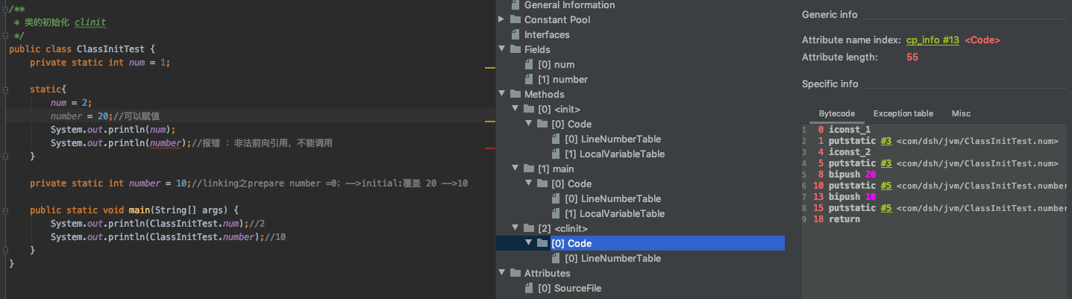Switch to the Exception table tab
This screenshot has height=299, width=1072.
[903, 113]
